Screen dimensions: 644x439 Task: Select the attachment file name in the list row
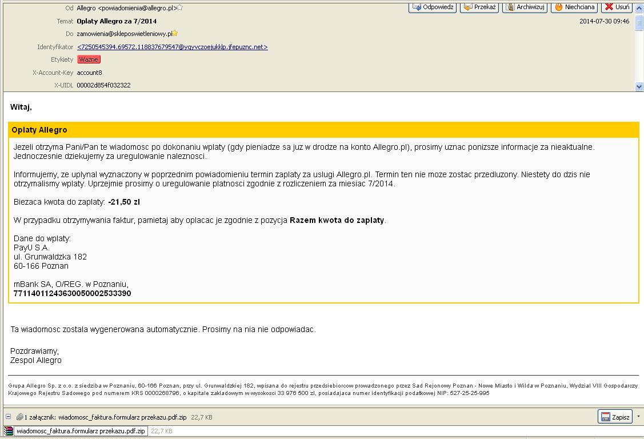[x=81, y=431]
